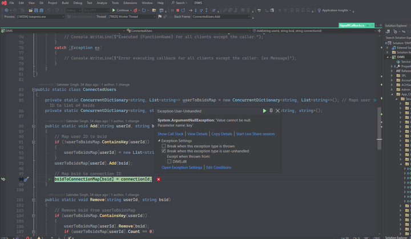Collapse the DIMS project node

(388, 57)
